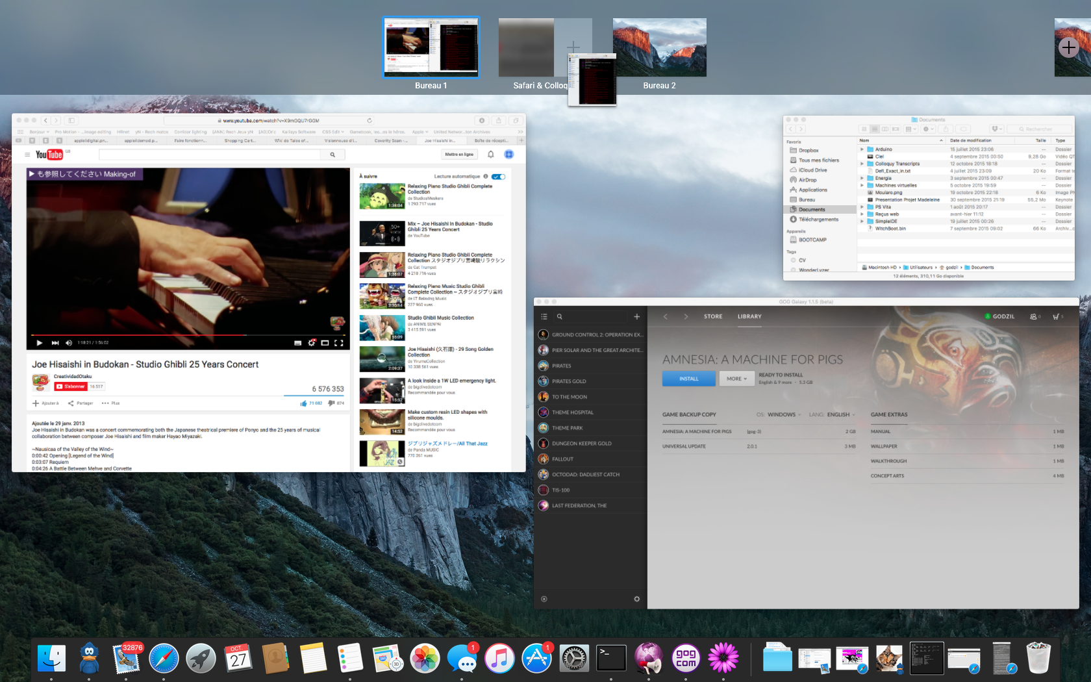Toggle the Lecture automatique autoplay switch
The height and width of the screenshot is (682, 1091).
(x=498, y=177)
